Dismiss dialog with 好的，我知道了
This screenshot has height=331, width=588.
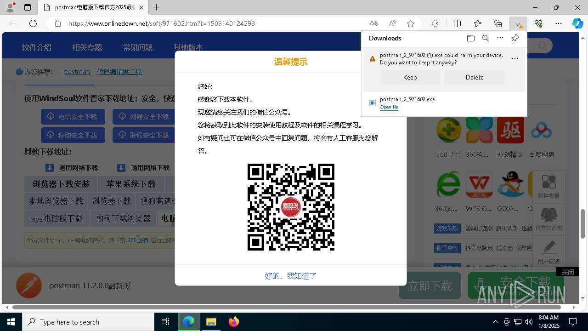click(x=291, y=276)
